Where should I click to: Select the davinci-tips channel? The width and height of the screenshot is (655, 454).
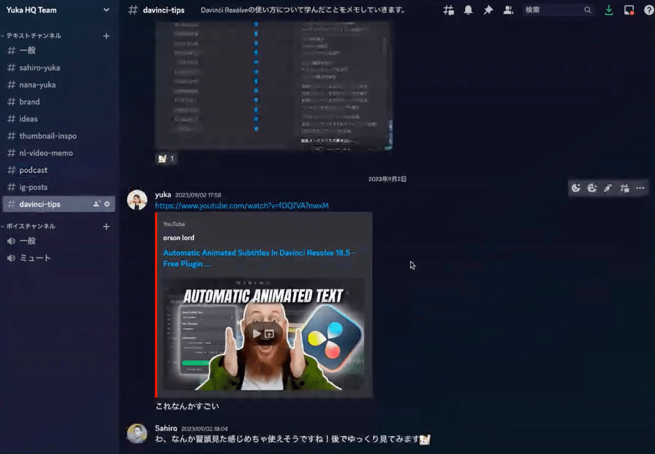click(x=58, y=204)
